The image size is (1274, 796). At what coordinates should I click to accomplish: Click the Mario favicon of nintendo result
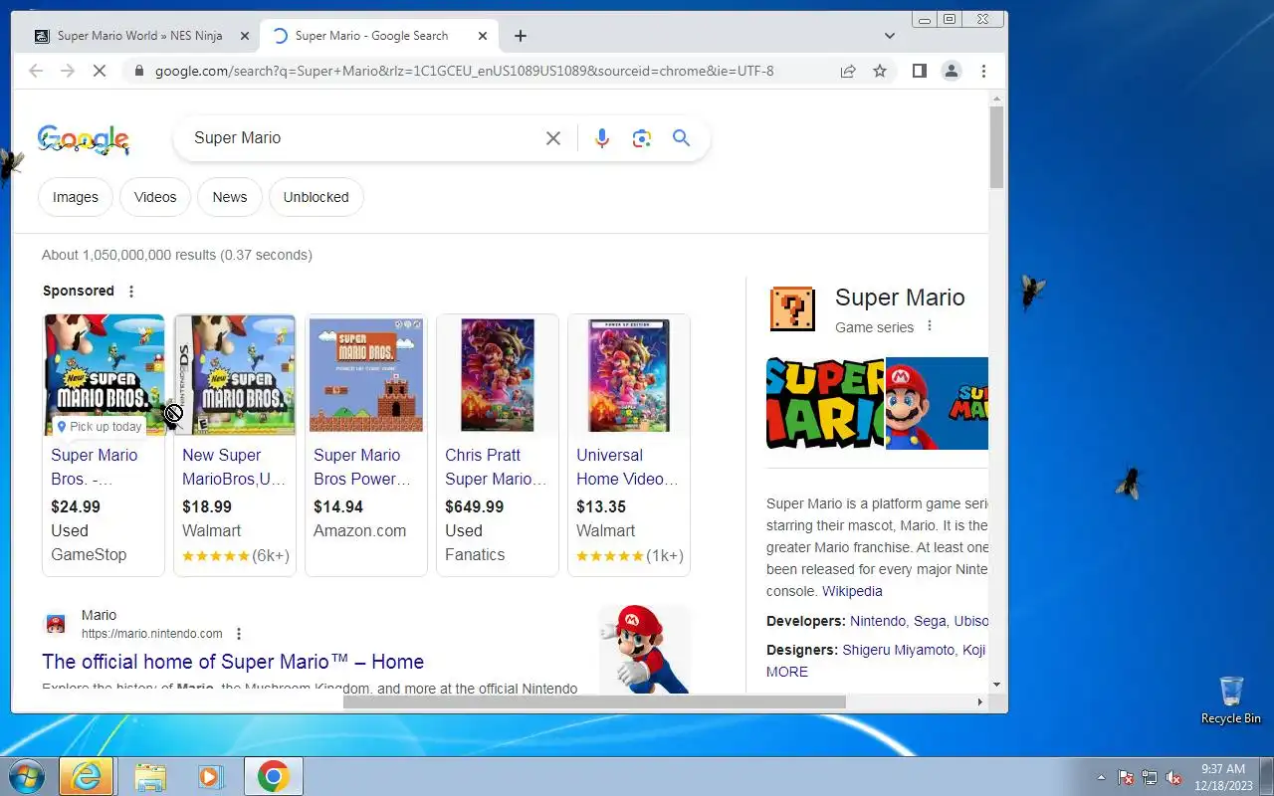tap(56, 624)
